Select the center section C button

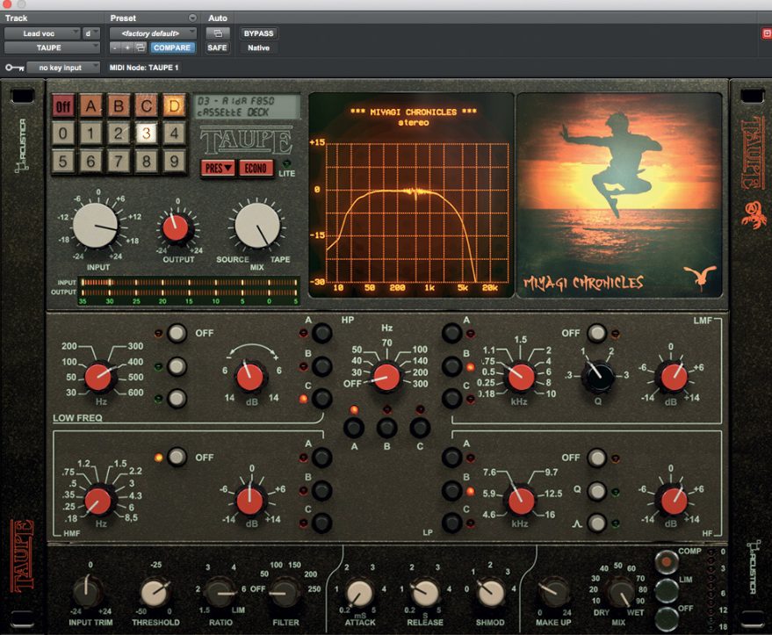[420, 428]
